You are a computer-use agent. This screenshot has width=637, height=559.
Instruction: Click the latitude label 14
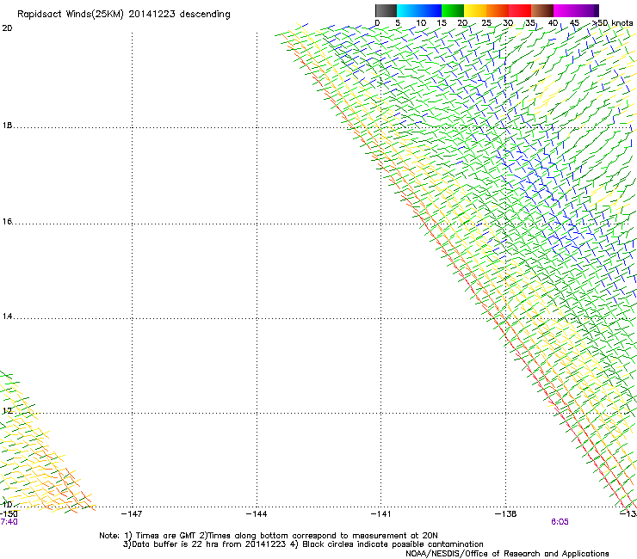(7, 316)
